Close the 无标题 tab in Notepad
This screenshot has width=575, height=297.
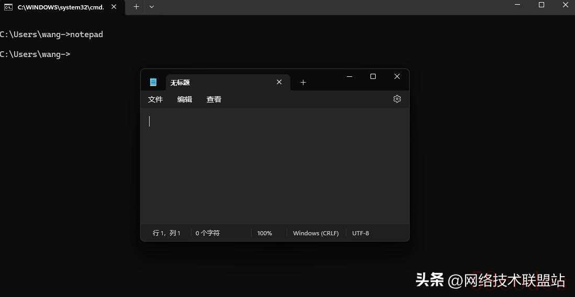click(279, 82)
